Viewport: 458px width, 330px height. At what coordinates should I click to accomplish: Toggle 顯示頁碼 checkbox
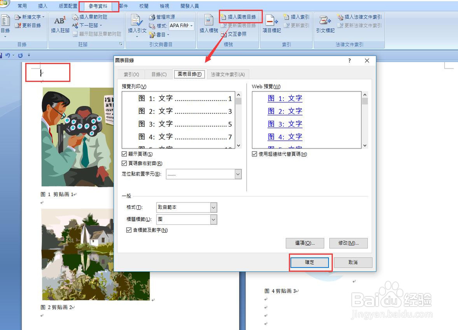click(125, 154)
